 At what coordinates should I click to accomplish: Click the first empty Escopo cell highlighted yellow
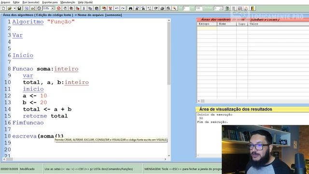(x=207, y=28)
